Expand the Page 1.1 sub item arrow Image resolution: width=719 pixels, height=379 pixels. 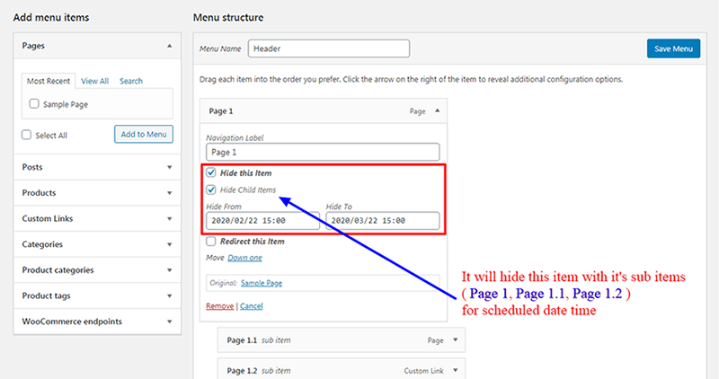pos(455,339)
